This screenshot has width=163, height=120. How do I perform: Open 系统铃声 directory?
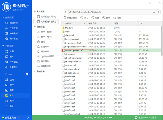click(x=43, y=47)
